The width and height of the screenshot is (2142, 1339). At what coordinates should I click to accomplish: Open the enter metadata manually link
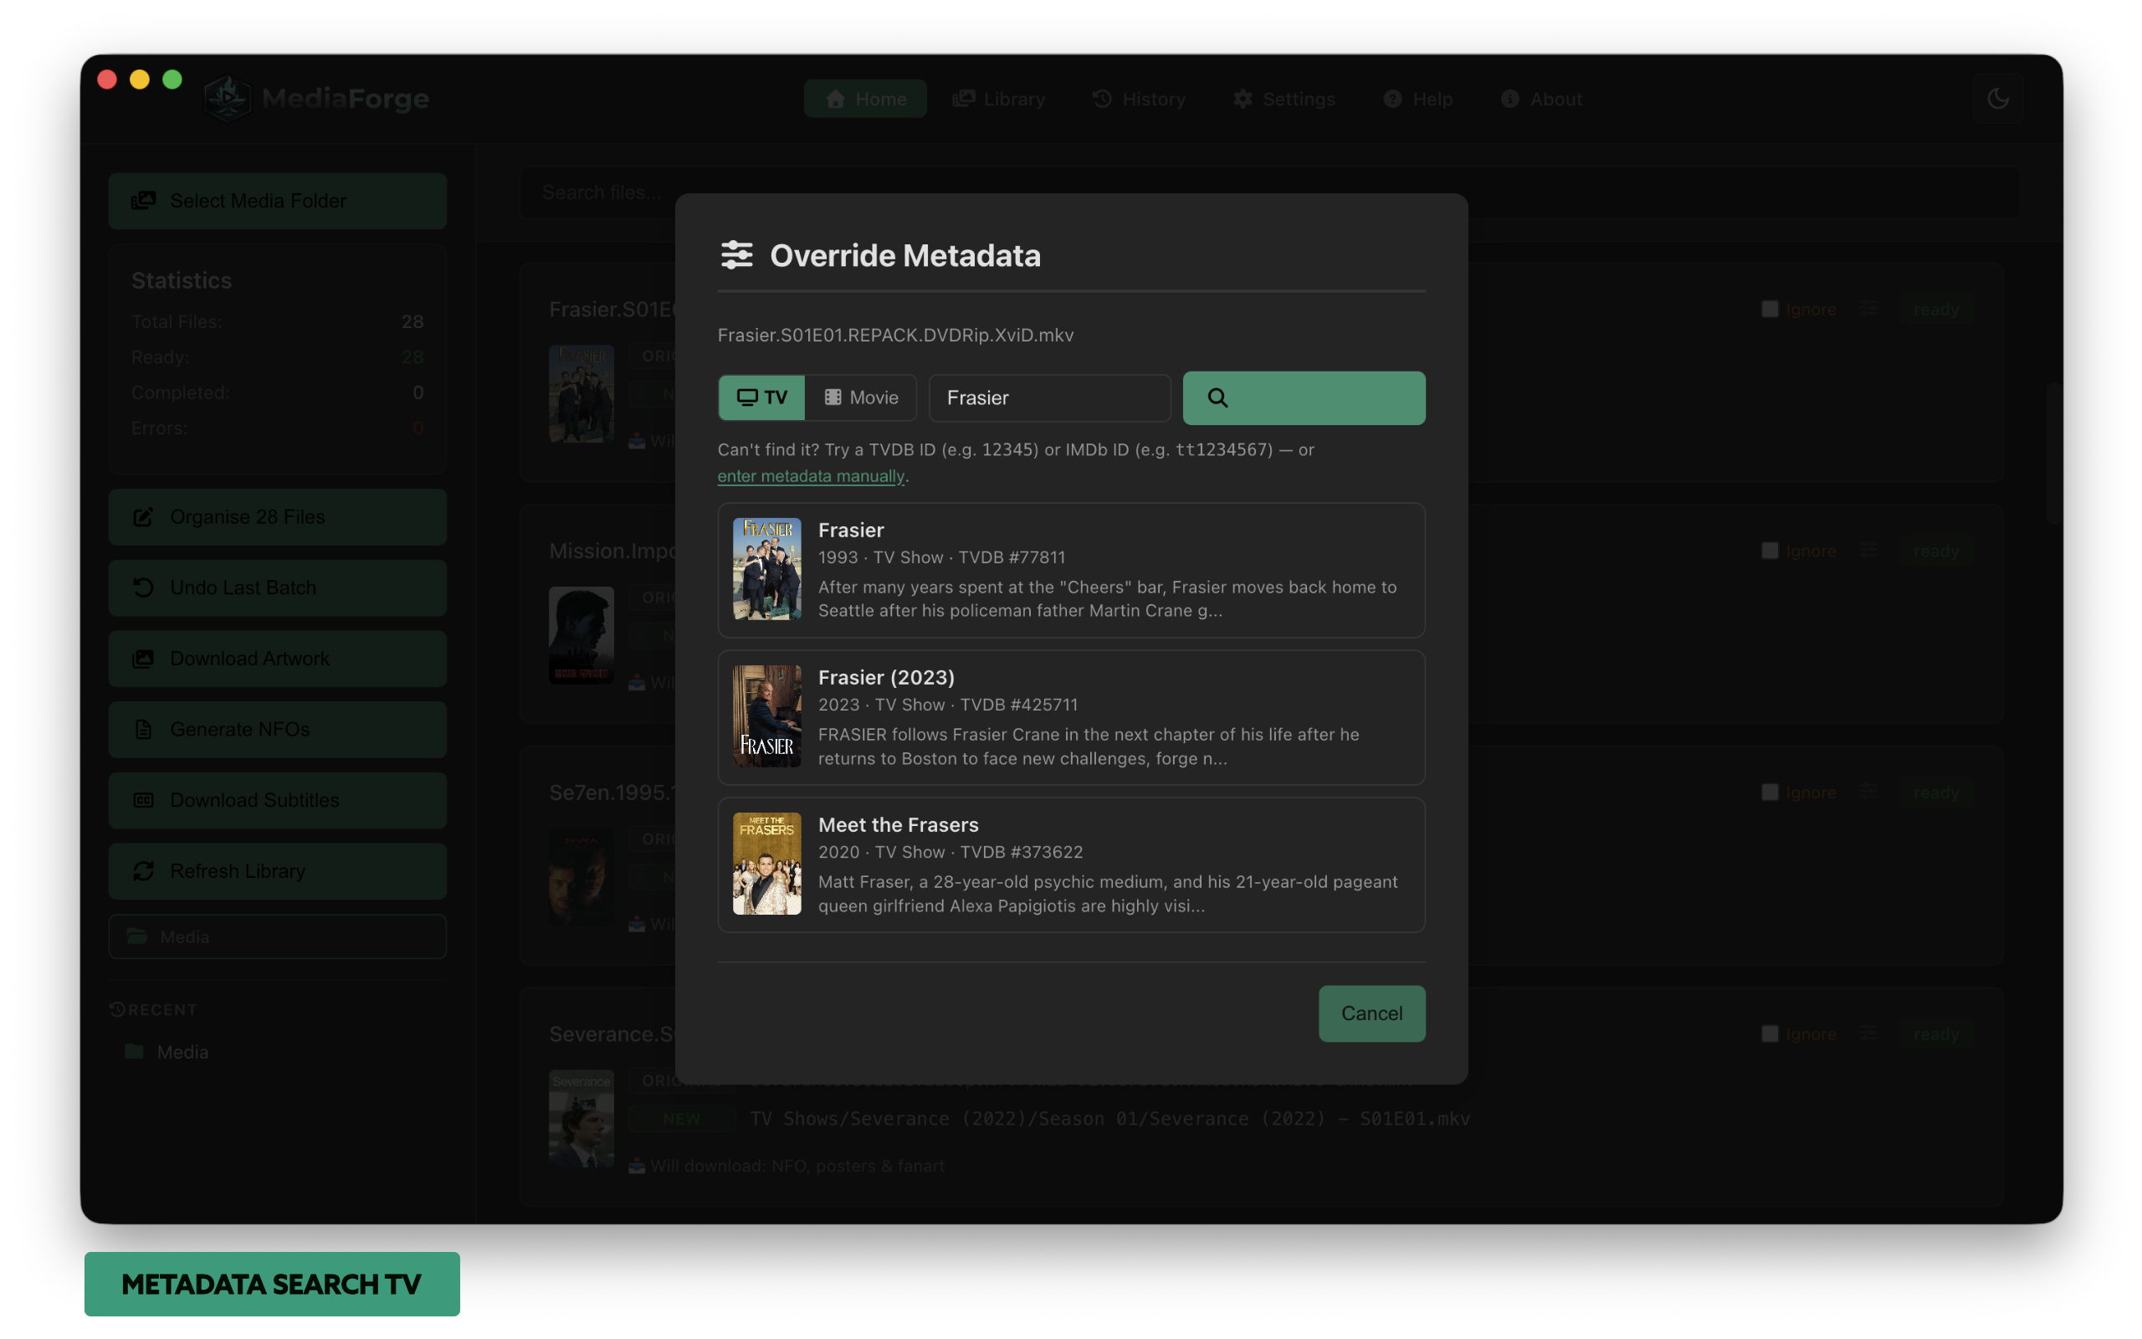coord(811,475)
